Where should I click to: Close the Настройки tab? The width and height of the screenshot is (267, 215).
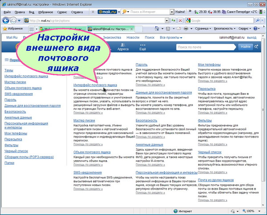tap(132, 29)
